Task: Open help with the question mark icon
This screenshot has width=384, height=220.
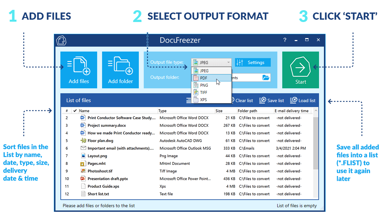Action: 285,40
